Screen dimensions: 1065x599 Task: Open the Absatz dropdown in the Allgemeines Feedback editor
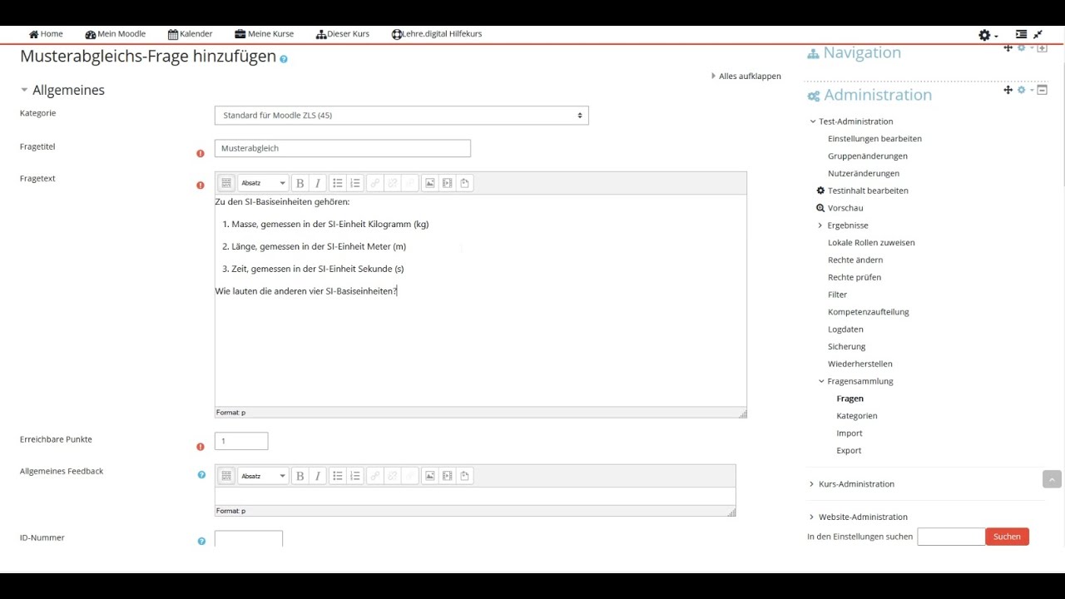tap(263, 476)
